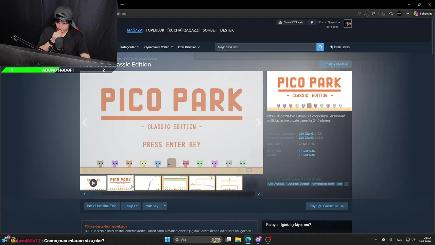Viewport: 435px width, 245px height.
Task: Open developer TECOPARK link
Action: [307, 151]
